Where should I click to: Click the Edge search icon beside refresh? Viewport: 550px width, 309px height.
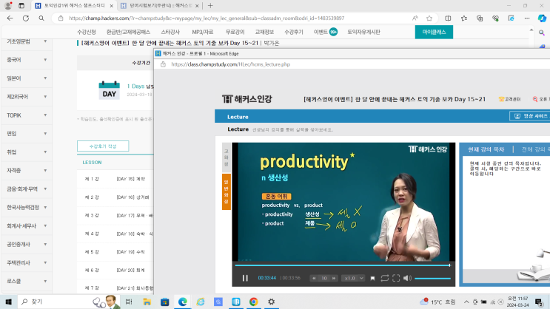(x=41, y=18)
